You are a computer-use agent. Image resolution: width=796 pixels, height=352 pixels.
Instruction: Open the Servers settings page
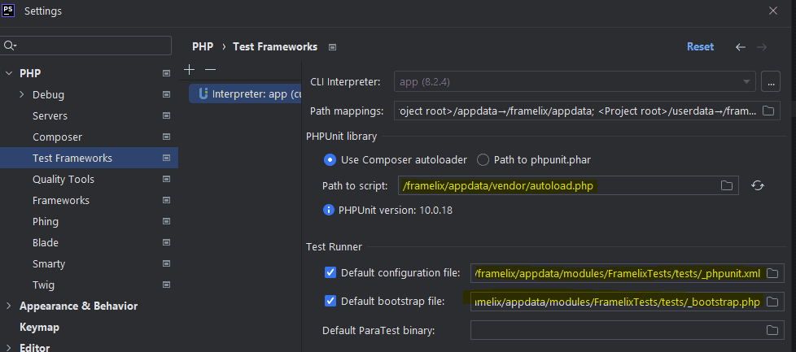point(50,116)
